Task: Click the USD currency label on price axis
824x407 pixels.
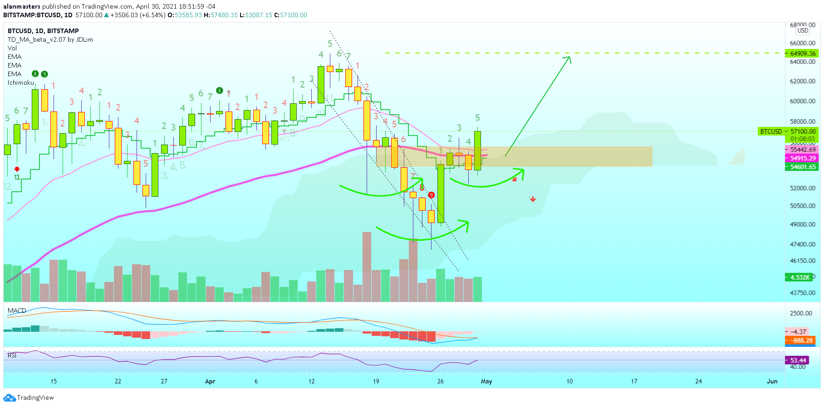Action: coord(803,31)
